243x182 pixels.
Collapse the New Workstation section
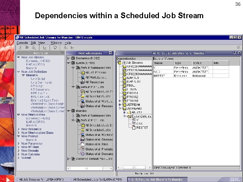19,115
